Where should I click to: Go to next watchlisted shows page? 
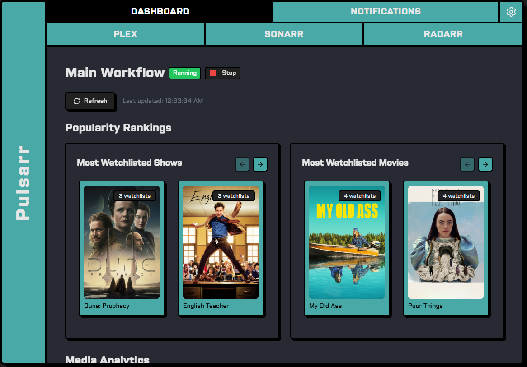[260, 164]
